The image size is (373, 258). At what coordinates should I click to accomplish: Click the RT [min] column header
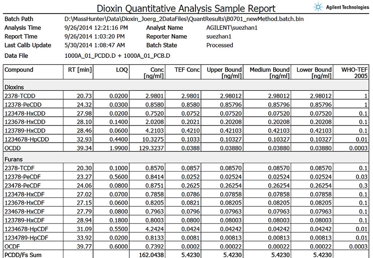click(x=78, y=72)
